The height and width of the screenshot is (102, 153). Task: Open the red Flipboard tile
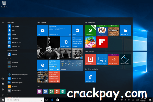102,42
